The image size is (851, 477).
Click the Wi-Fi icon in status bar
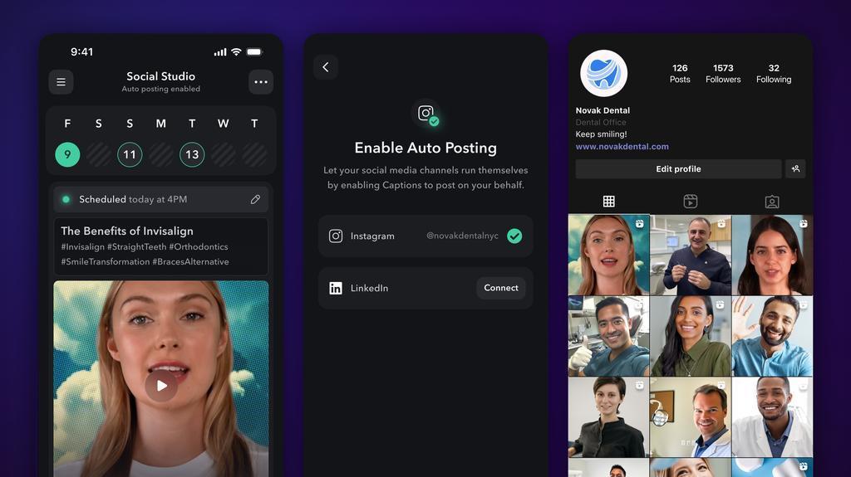click(x=236, y=52)
